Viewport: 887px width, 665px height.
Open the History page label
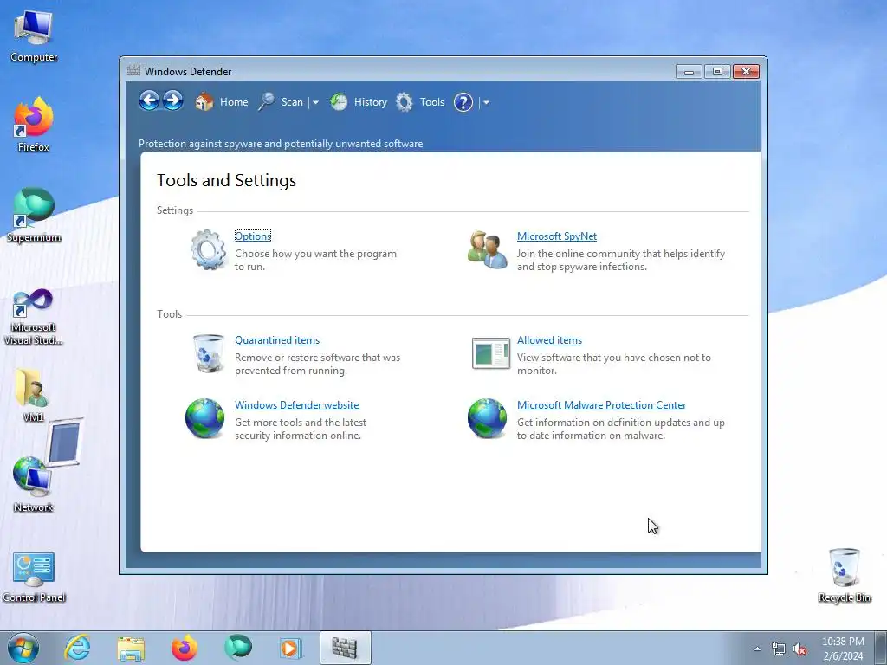(371, 102)
